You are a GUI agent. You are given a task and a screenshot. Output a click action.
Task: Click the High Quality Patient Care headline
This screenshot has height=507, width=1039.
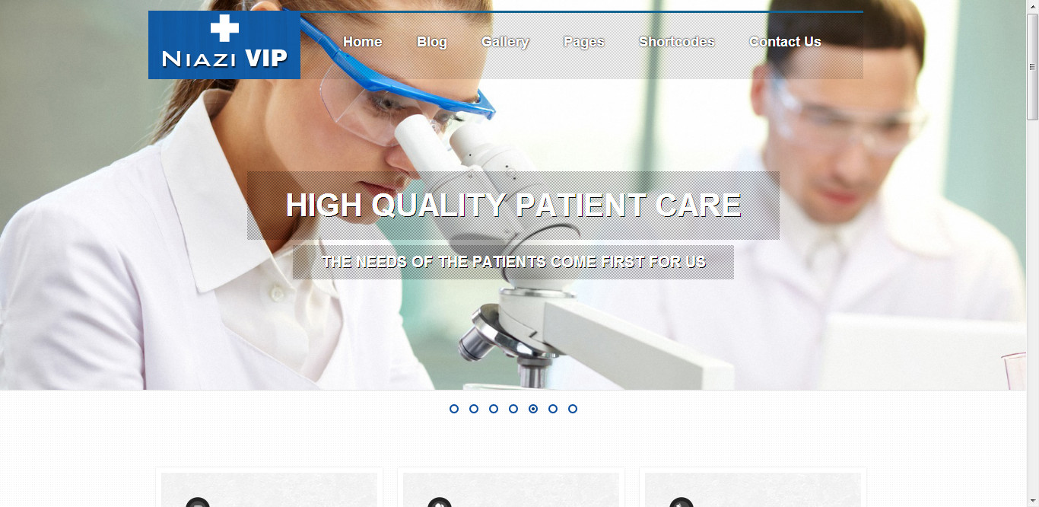[513, 206]
